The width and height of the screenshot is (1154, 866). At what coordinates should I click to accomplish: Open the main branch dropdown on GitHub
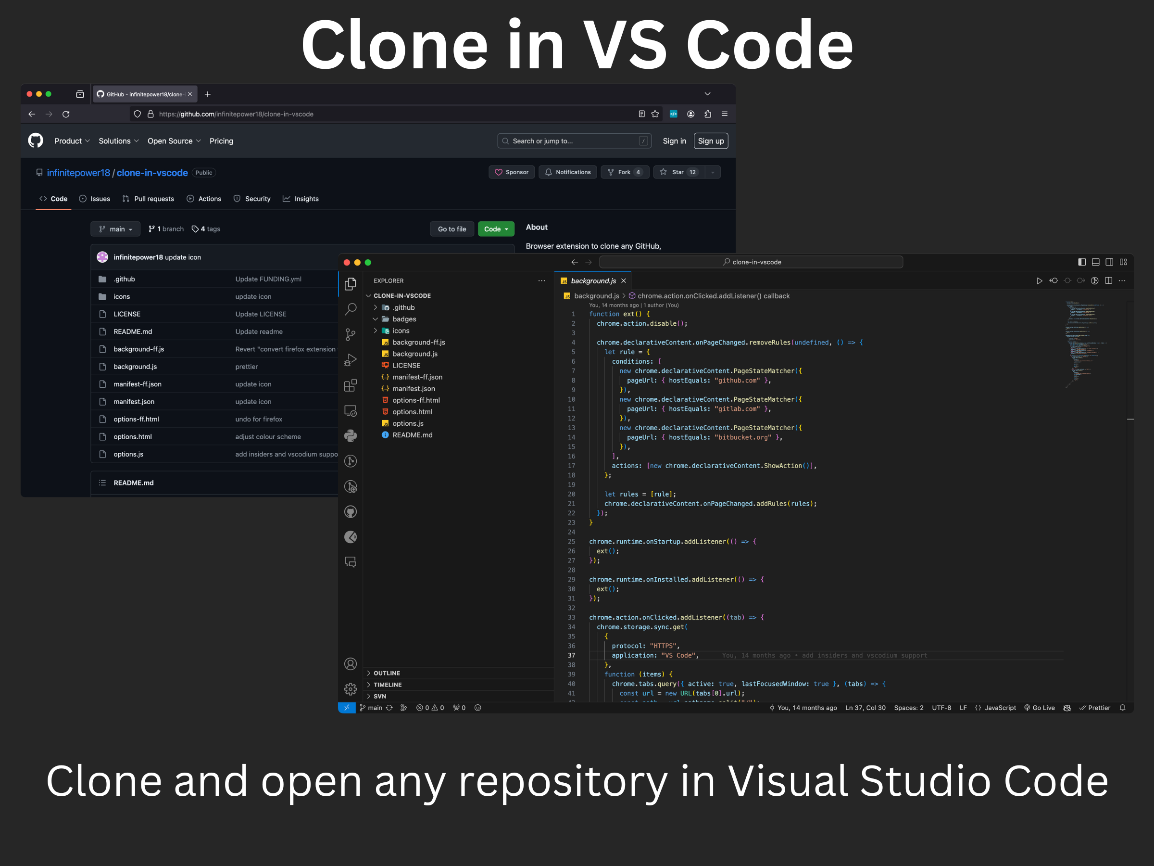pyautogui.click(x=115, y=229)
